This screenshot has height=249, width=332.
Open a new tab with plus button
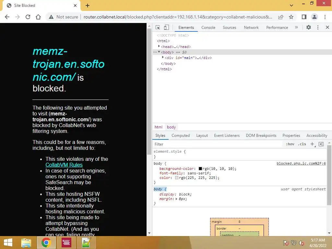click(x=88, y=6)
